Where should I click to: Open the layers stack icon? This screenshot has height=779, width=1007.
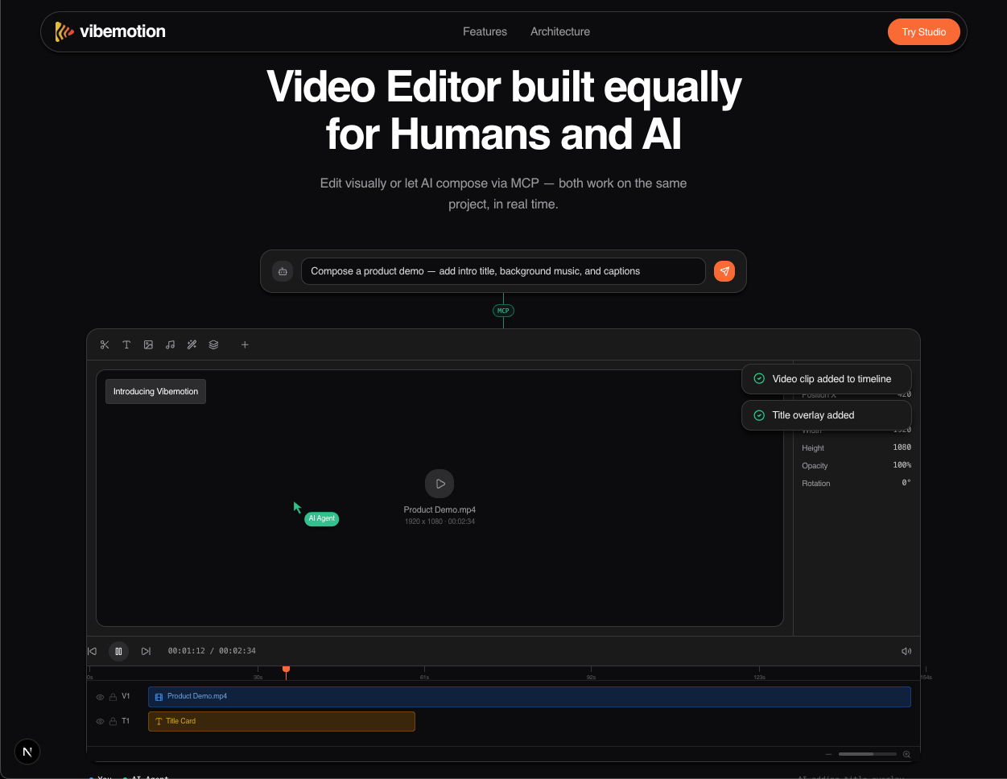click(x=213, y=344)
